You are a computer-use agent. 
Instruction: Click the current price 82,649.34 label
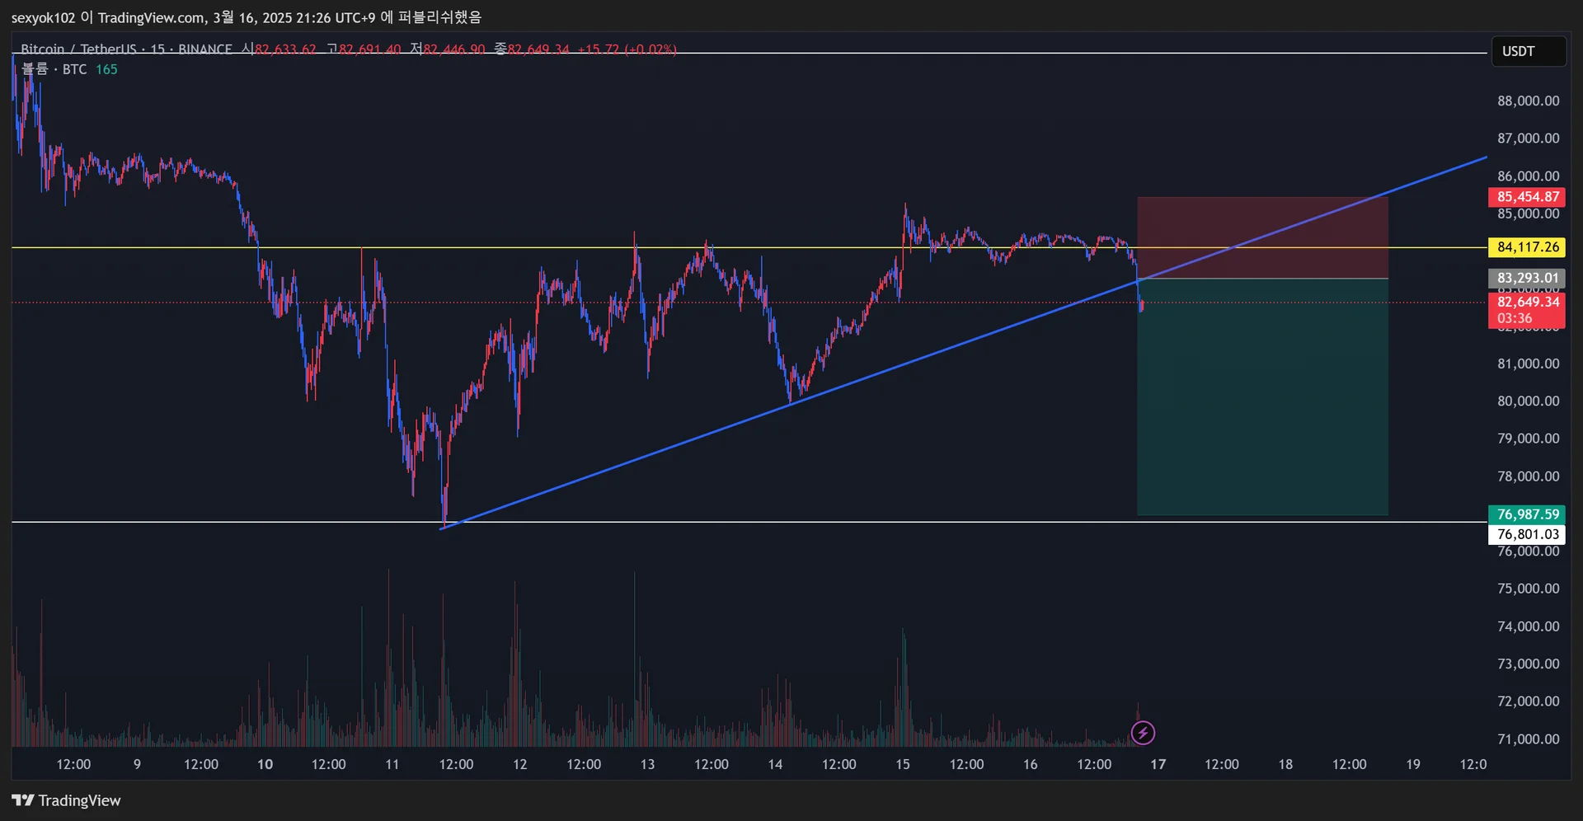click(1527, 303)
